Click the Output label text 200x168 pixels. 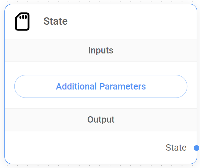(101, 120)
